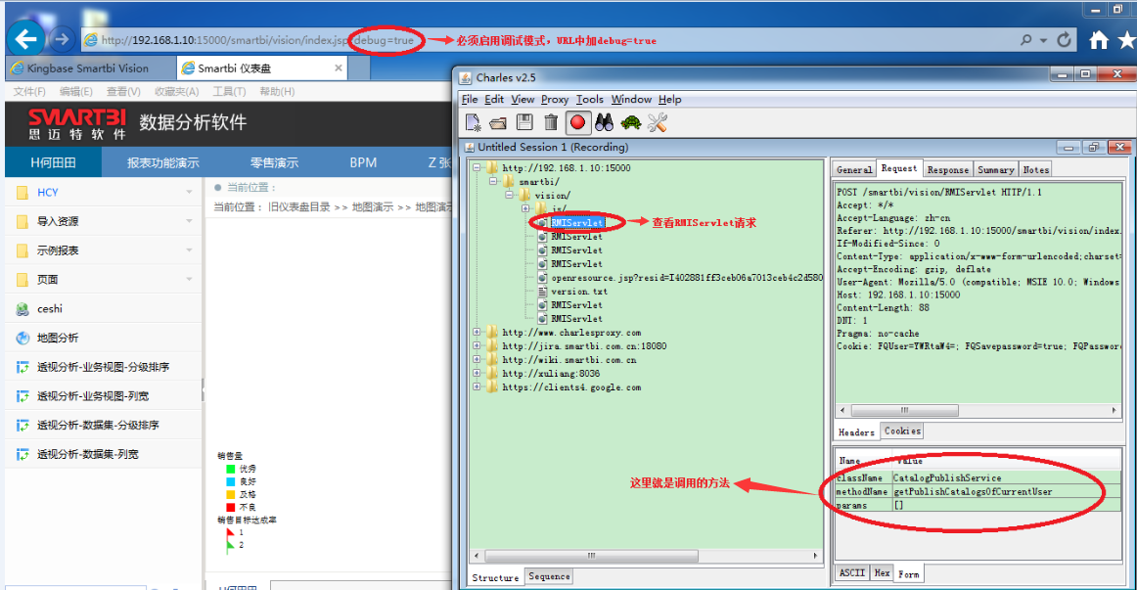Viewport: 1137px width, 590px height.
Task: Expand the http://xuliang:8036 tree node
Action: (478, 374)
